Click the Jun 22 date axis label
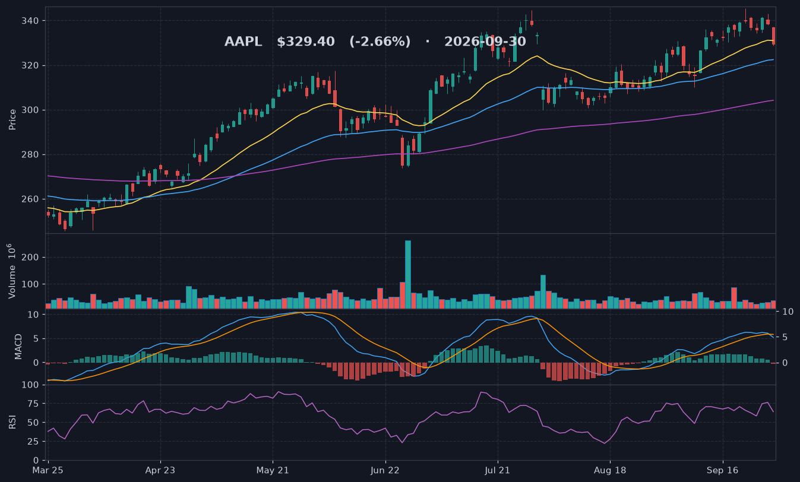Image resolution: width=800 pixels, height=482 pixels. click(385, 470)
